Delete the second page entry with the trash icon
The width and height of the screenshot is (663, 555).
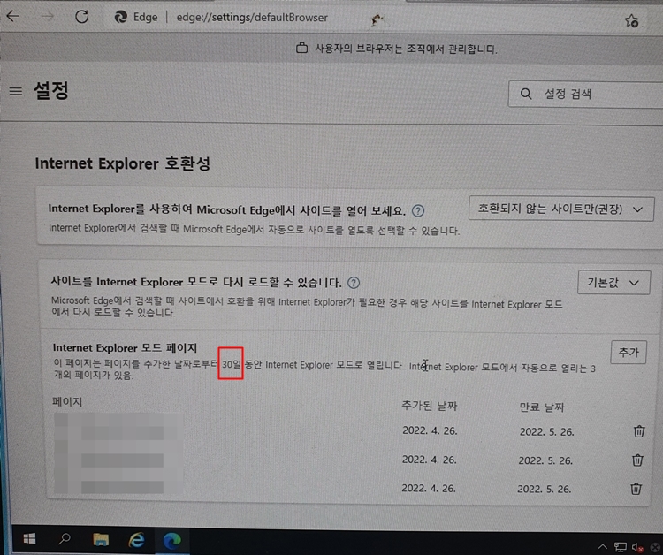637,460
